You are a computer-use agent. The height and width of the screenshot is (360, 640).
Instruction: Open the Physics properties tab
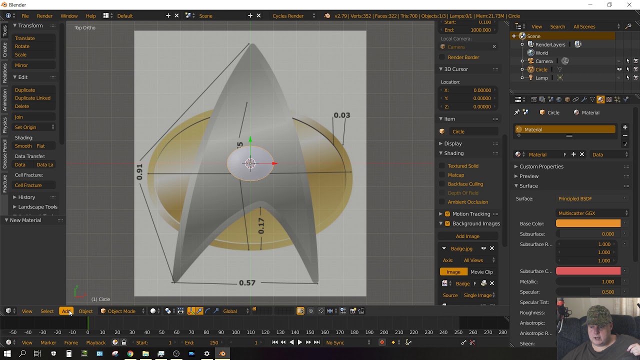point(626,99)
